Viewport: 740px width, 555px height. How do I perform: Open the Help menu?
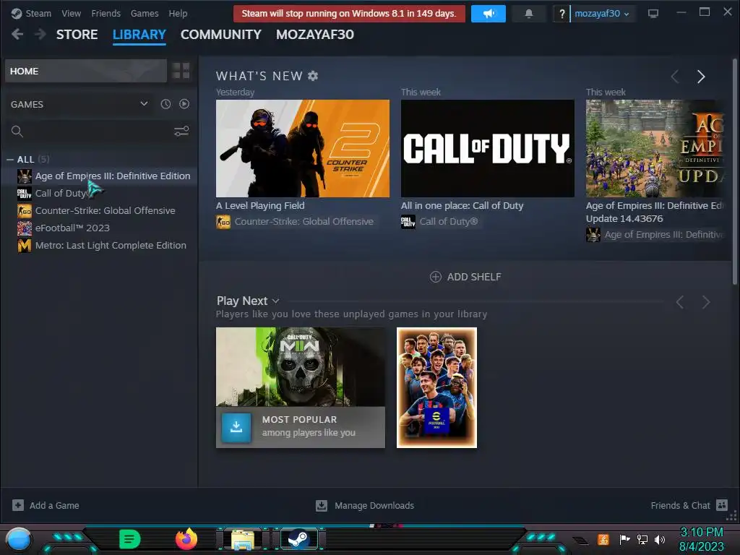[178, 13]
